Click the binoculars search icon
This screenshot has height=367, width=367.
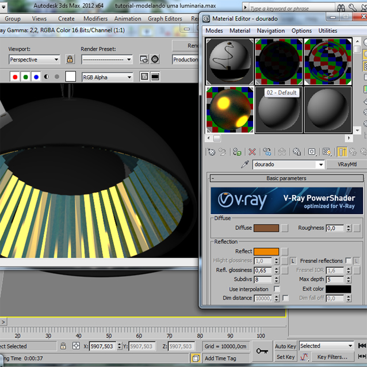point(341,9)
